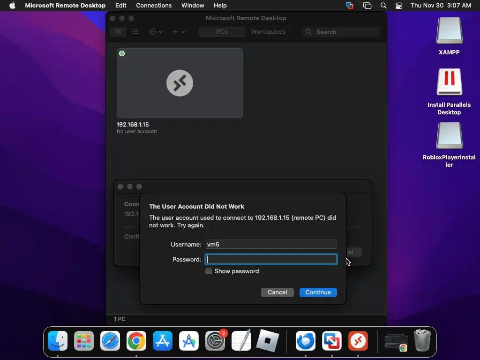Open the Window menu

click(193, 6)
